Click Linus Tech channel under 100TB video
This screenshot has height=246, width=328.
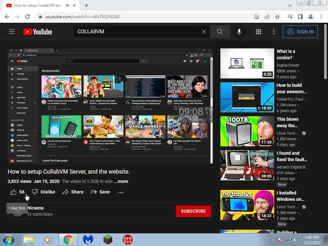pyautogui.click(x=287, y=133)
